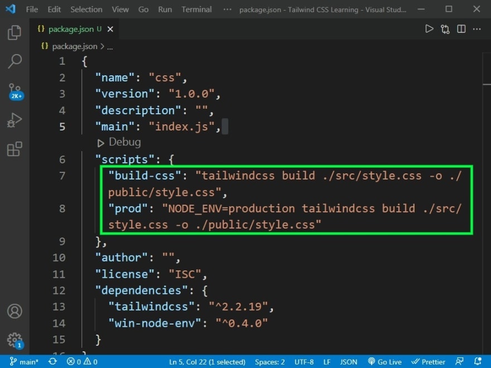
Task: Open notifications bell in status bar
Action: click(x=478, y=361)
